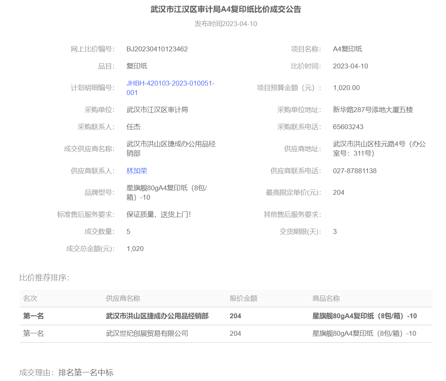Select the bold 武汉市洪山区捷成办公用品经销部 table row
The height and width of the screenshot is (381, 446).
(x=157, y=316)
